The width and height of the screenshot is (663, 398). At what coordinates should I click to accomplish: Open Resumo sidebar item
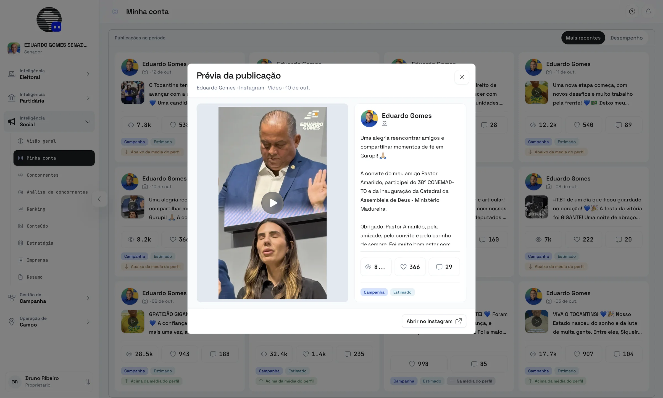[x=54, y=277]
